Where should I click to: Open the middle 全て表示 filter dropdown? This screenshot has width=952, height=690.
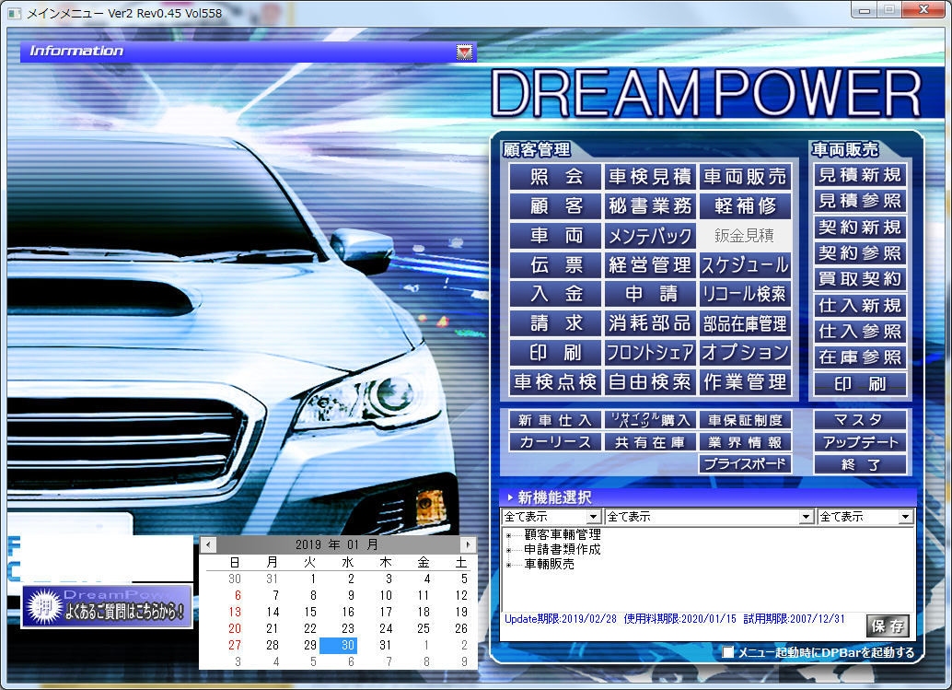click(x=807, y=517)
